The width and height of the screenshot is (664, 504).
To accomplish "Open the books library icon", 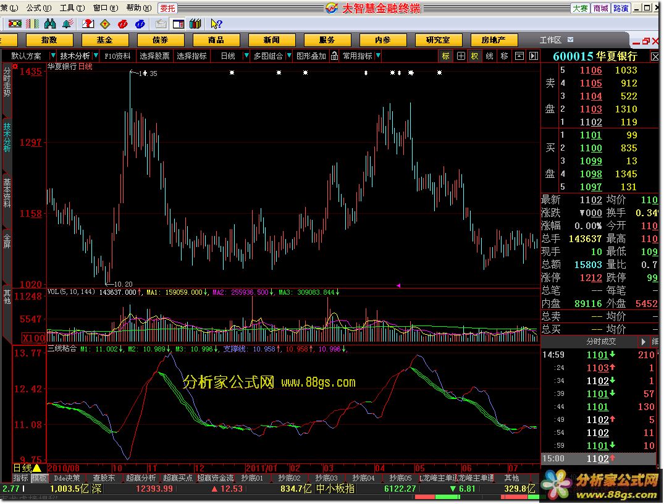I will click(x=195, y=23).
